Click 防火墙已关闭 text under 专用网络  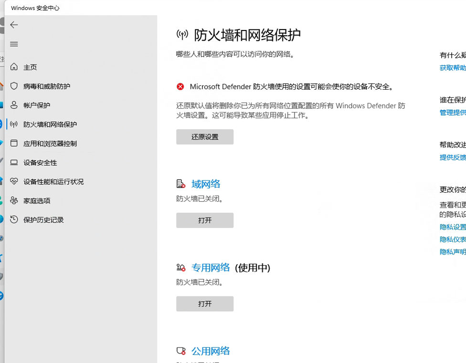200,282
